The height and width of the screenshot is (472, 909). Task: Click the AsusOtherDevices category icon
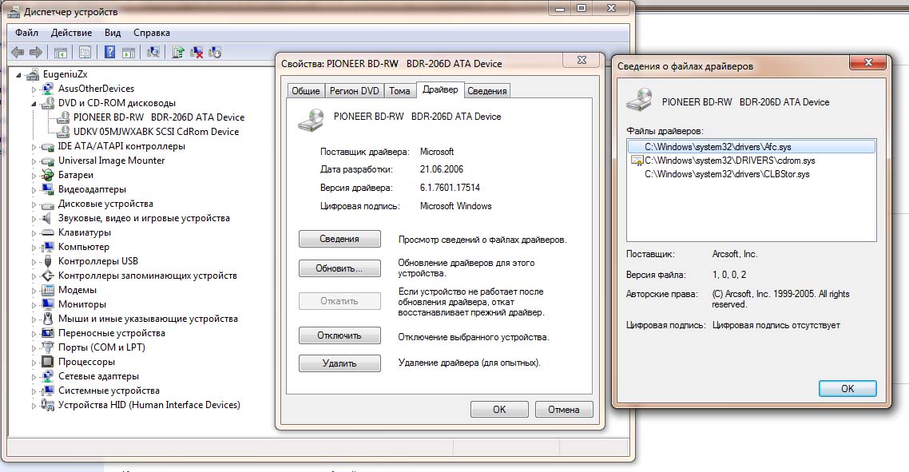pos(48,89)
